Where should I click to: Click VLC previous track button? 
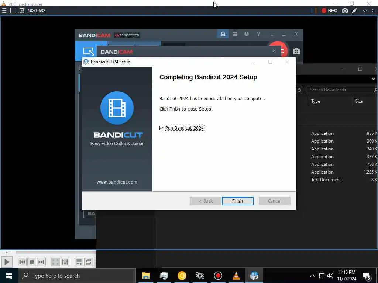click(22, 262)
